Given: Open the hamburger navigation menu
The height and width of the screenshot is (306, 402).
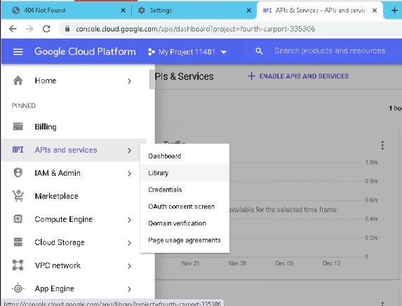Looking at the screenshot, I should [x=18, y=52].
